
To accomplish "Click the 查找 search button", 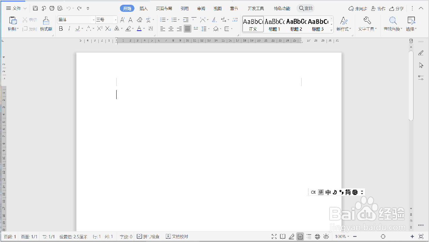I will (306, 8).
